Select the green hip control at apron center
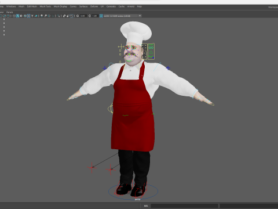 tap(126, 116)
